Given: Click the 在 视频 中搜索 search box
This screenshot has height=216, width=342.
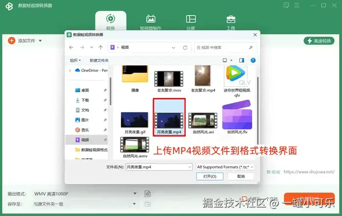Looking at the screenshot, I should (x=226, y=47).
